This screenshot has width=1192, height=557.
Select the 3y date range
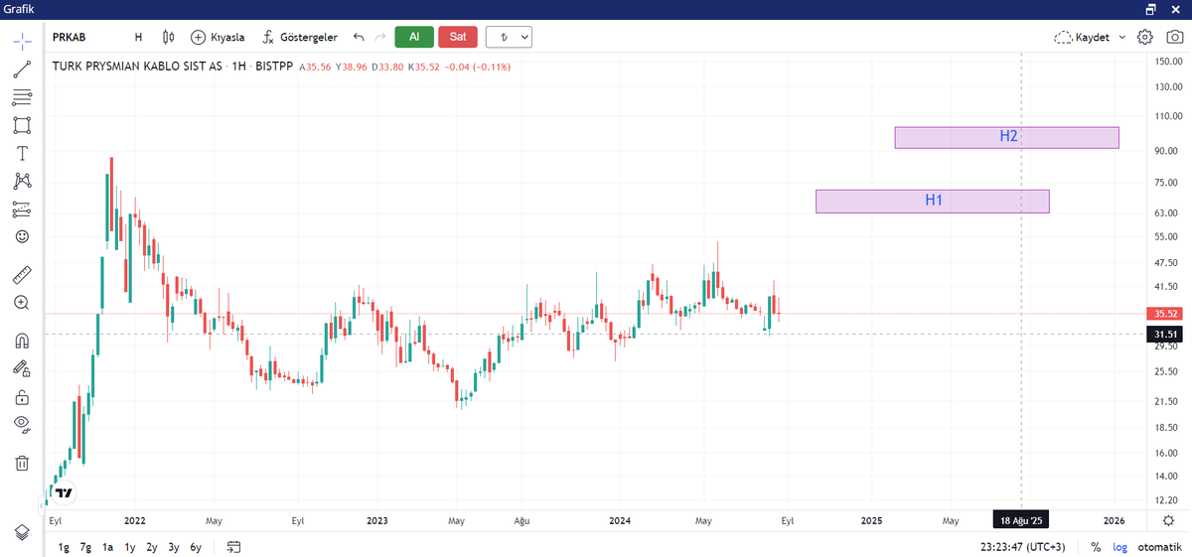[x=173, y=547]
